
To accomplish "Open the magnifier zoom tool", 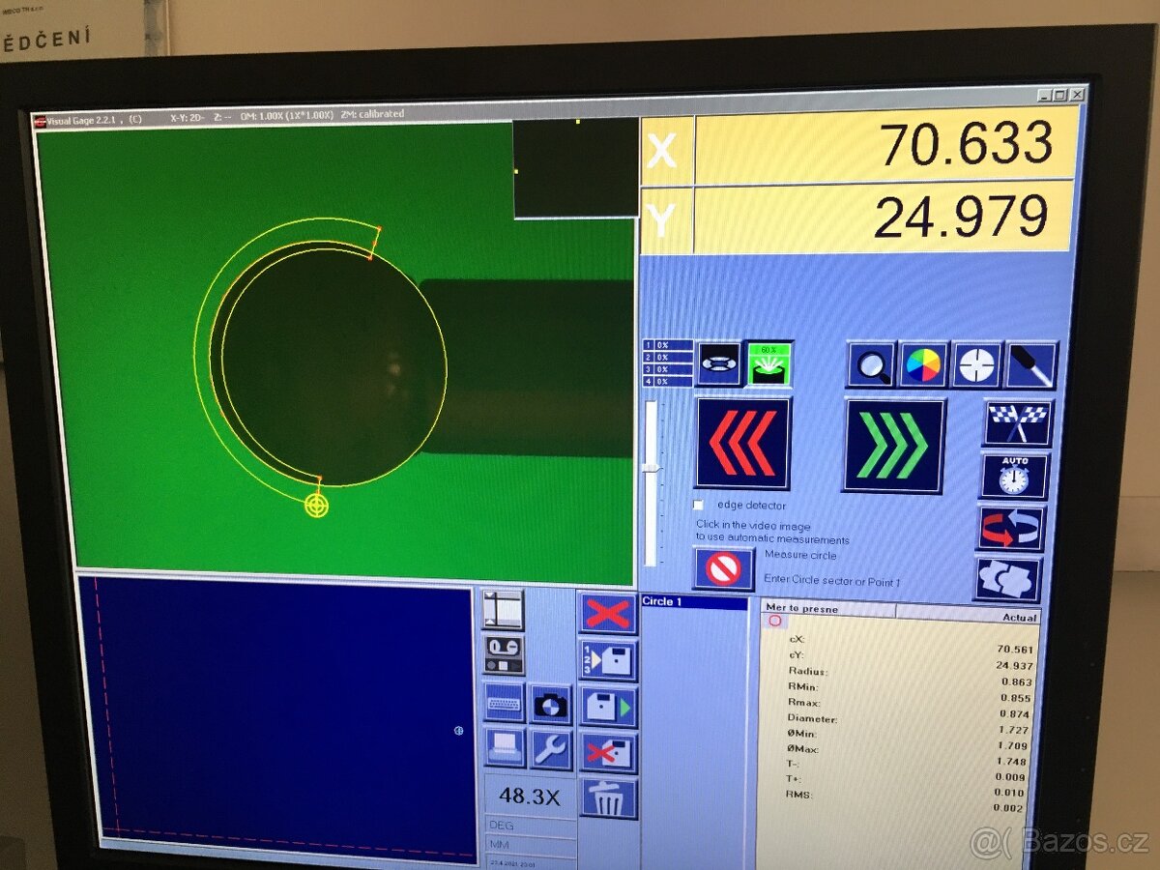I will 872,365.
